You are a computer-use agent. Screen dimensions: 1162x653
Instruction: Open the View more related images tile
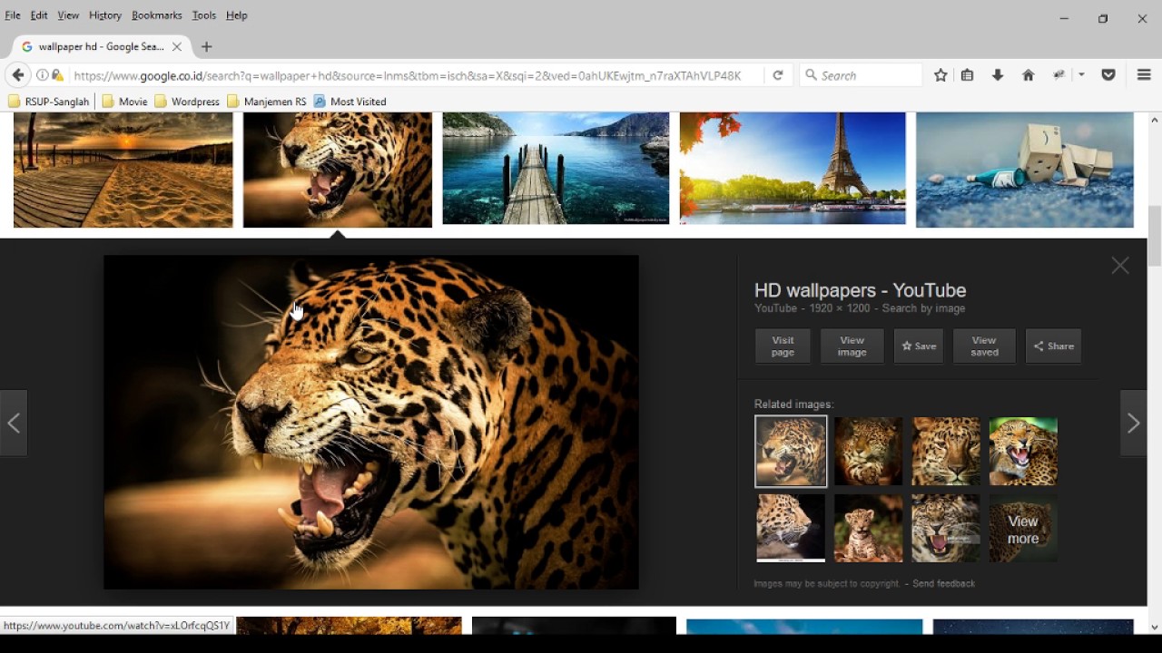(1023, 529)
